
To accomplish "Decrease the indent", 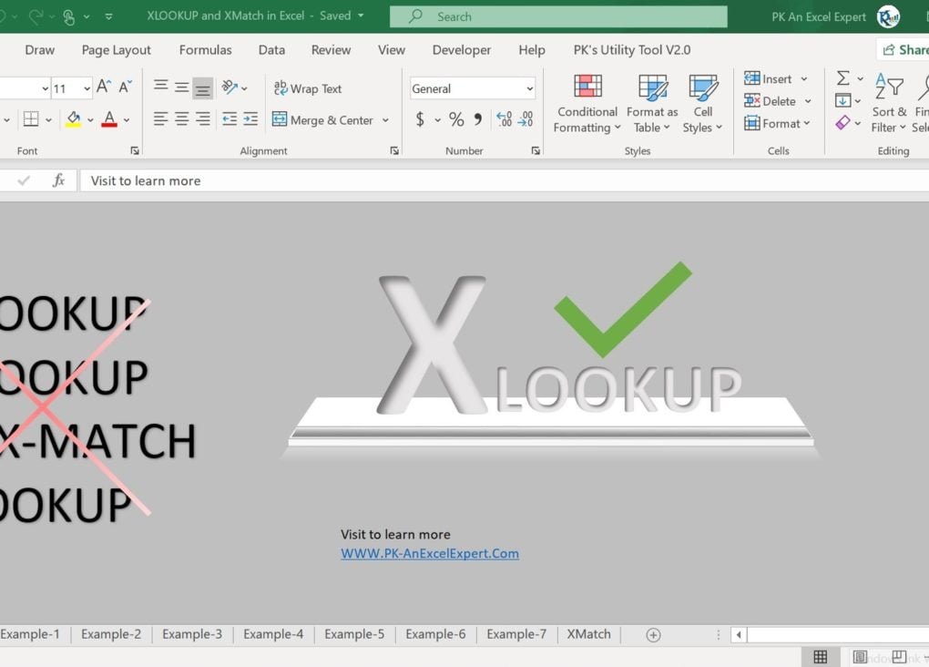I will [x=230, y=119].
